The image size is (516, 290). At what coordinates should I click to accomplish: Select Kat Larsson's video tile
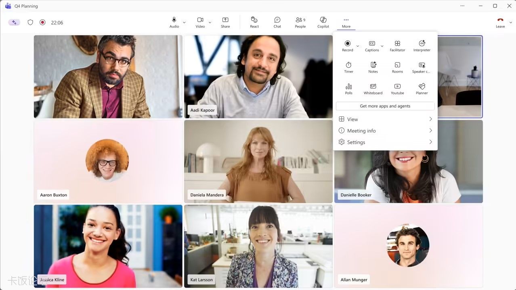[x=258, y=246]
